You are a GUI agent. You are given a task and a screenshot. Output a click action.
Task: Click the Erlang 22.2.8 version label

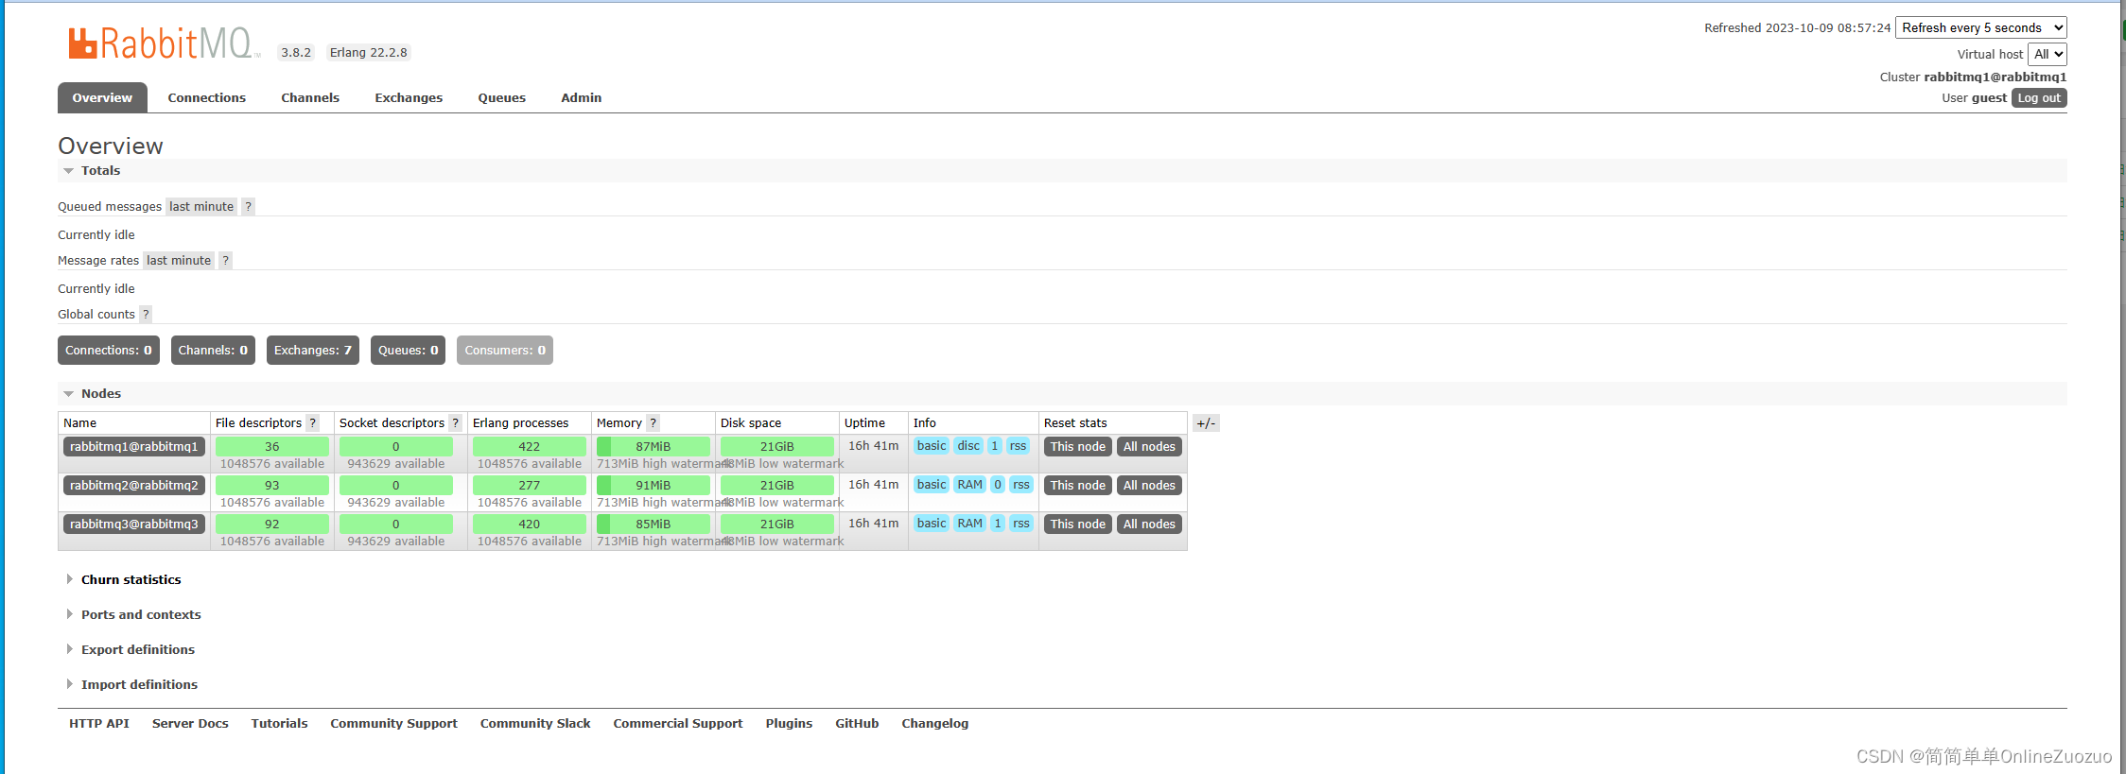[x=369, y=52]
